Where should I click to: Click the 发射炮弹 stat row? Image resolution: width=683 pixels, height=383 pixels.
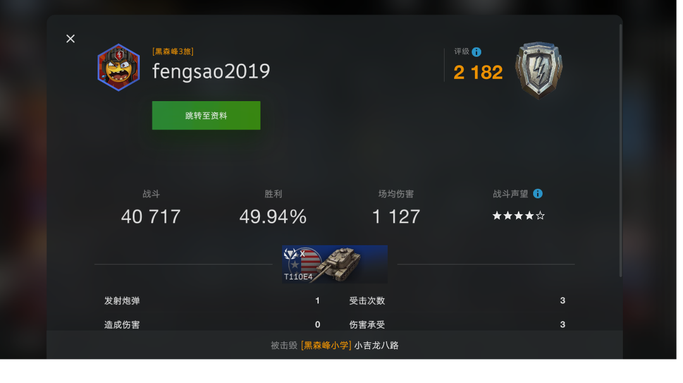coord(212,301)
